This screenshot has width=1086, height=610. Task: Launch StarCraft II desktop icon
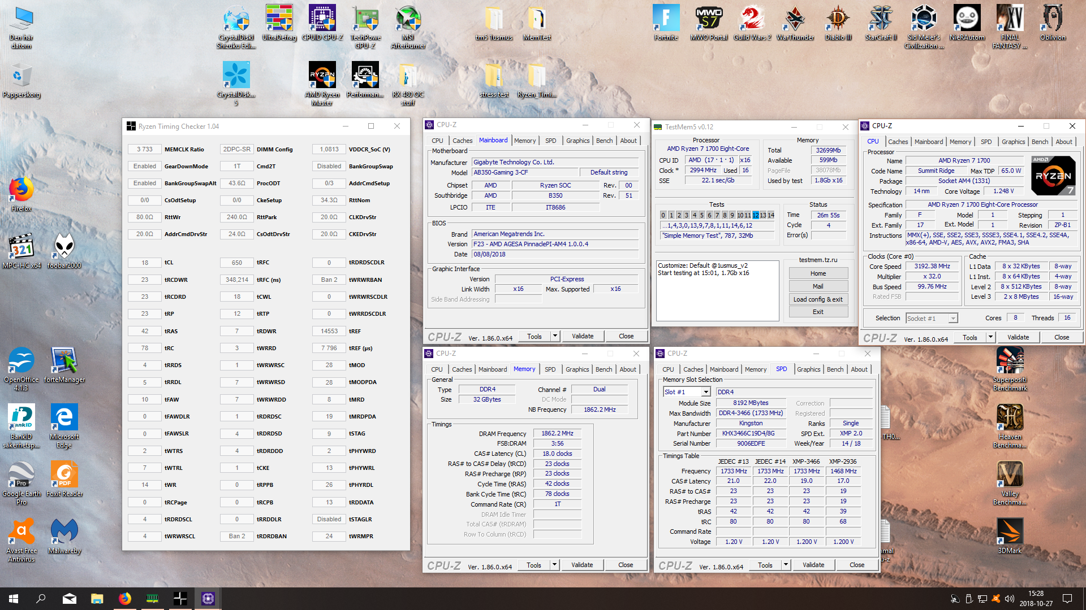[881, 23]
